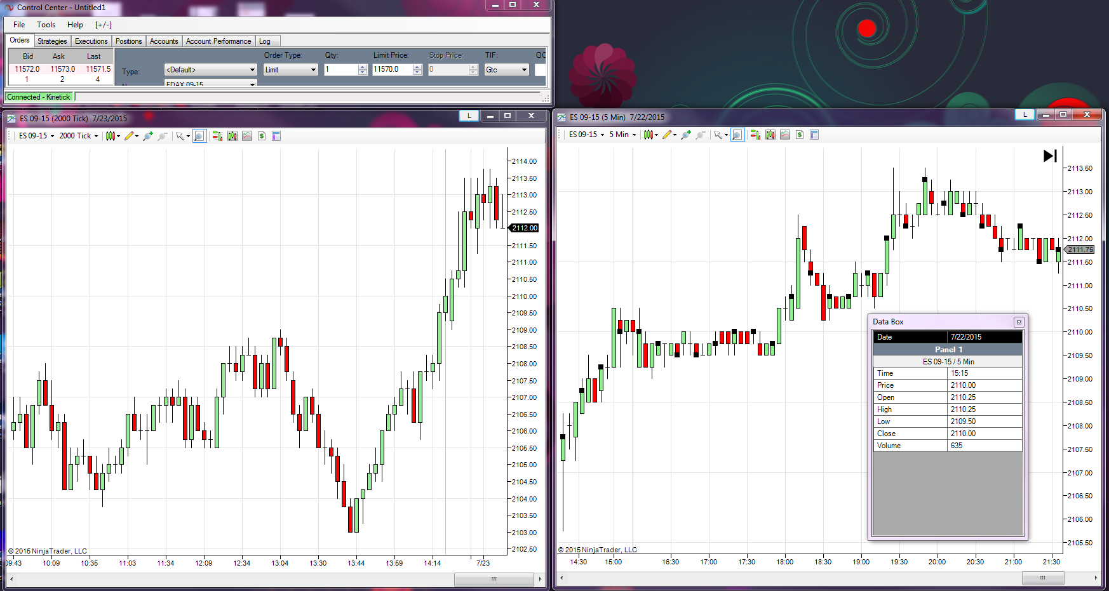Click zoom in icon in 5 Min chart
The image size is (1109, 591).
[x=686, y=135]
